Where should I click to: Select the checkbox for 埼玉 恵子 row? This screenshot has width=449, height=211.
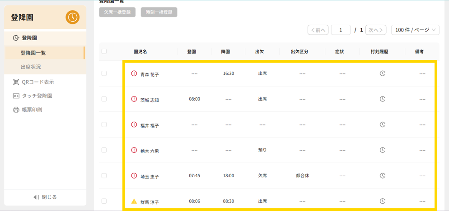click(x=104, y=175)
